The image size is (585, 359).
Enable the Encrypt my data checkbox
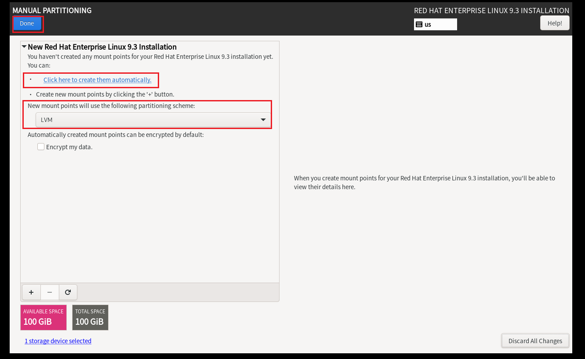(x=41, y=147)
